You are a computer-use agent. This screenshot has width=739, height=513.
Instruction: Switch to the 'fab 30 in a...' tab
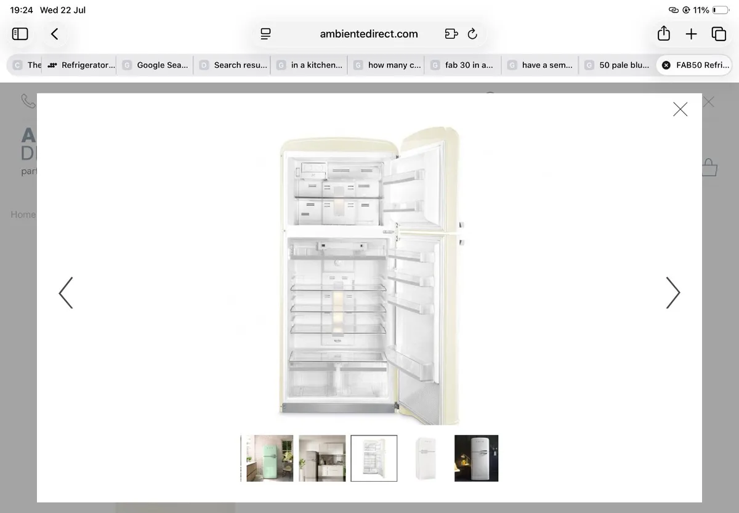(x=463, y=65)
